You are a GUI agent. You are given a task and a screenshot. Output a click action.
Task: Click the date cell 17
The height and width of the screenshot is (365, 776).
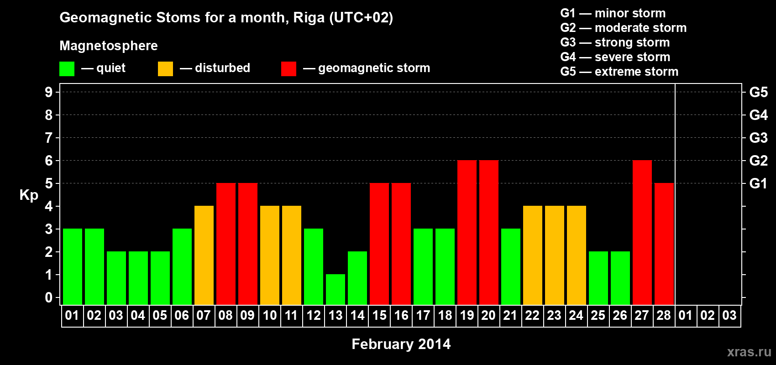pyautogui.click(x=423, y=316)
